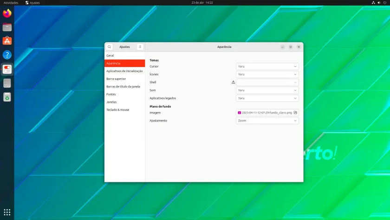Open Fontes section
This screenshot has width=390, height=220.
[x=124, y=94]
